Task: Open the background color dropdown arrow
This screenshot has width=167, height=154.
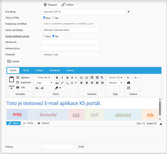Action: [76, 83]
